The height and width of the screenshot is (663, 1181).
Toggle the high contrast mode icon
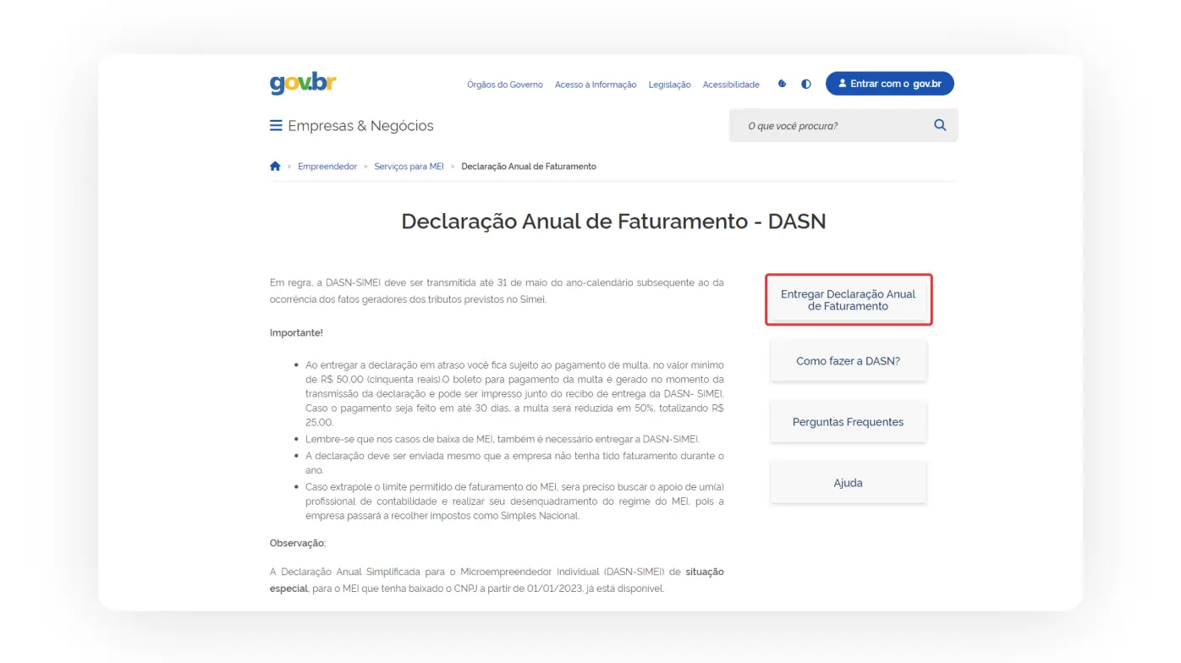coord(805,84)
